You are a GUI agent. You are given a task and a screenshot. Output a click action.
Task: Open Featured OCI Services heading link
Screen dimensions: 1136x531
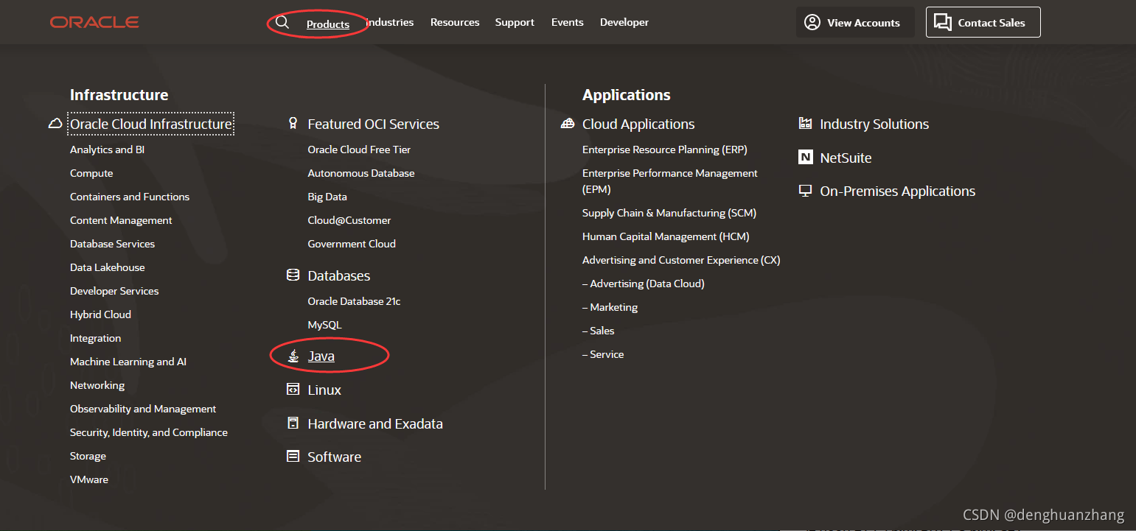pos(373,124)
